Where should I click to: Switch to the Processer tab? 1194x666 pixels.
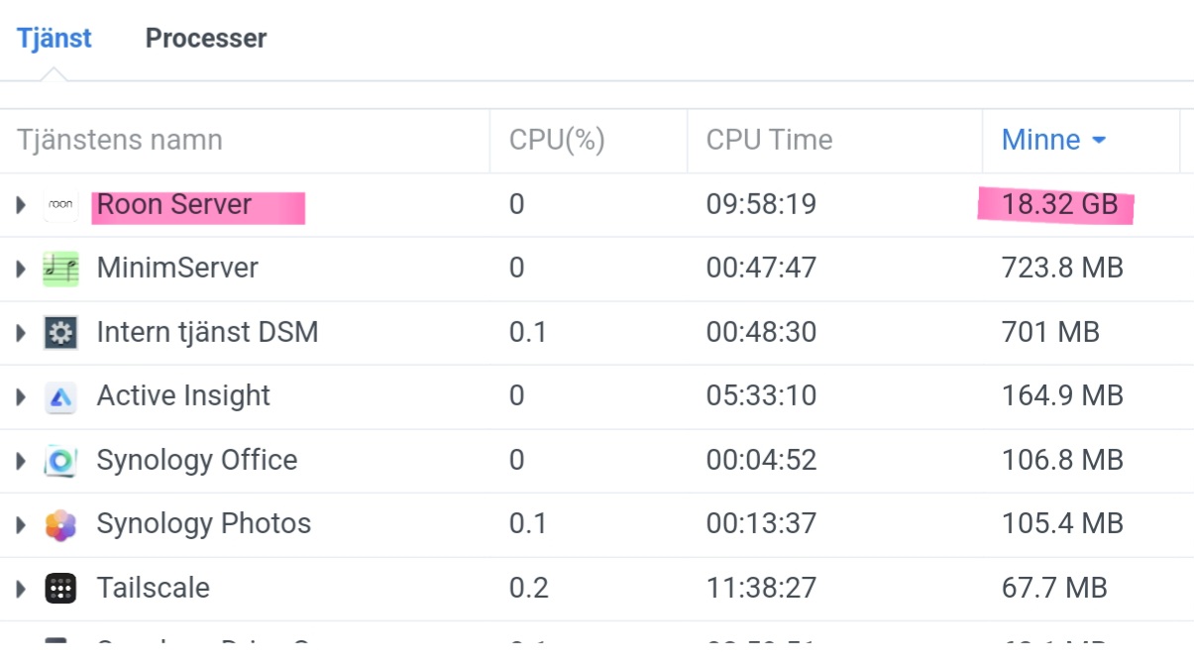tap(206, 39)
